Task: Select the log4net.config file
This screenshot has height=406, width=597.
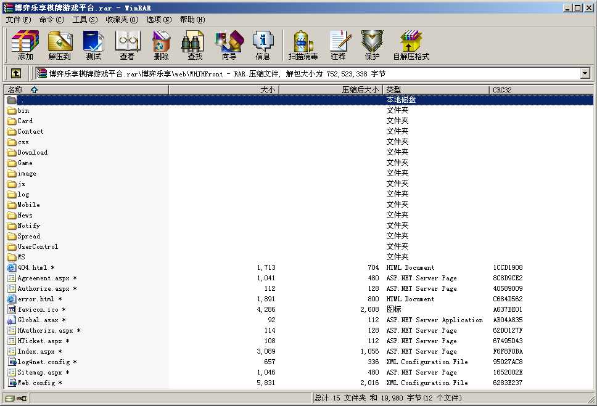Action: click(x=43, y=362)
